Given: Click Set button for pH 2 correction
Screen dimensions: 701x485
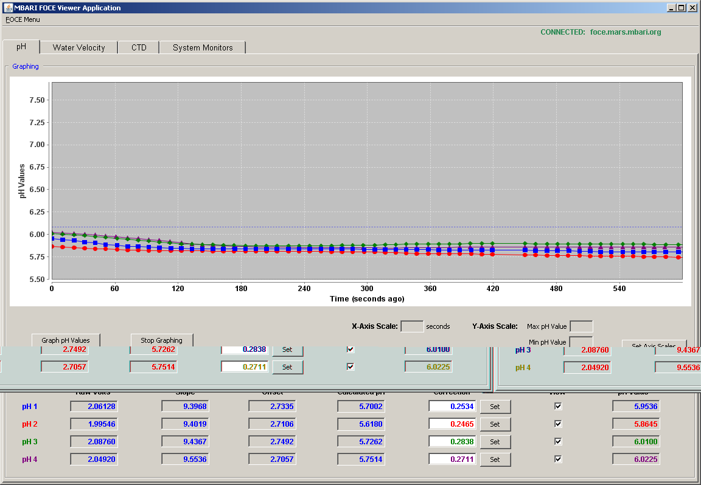Looking at the screenshot, I should point(495,424).
